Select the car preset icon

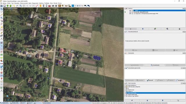tap(53, 6)
